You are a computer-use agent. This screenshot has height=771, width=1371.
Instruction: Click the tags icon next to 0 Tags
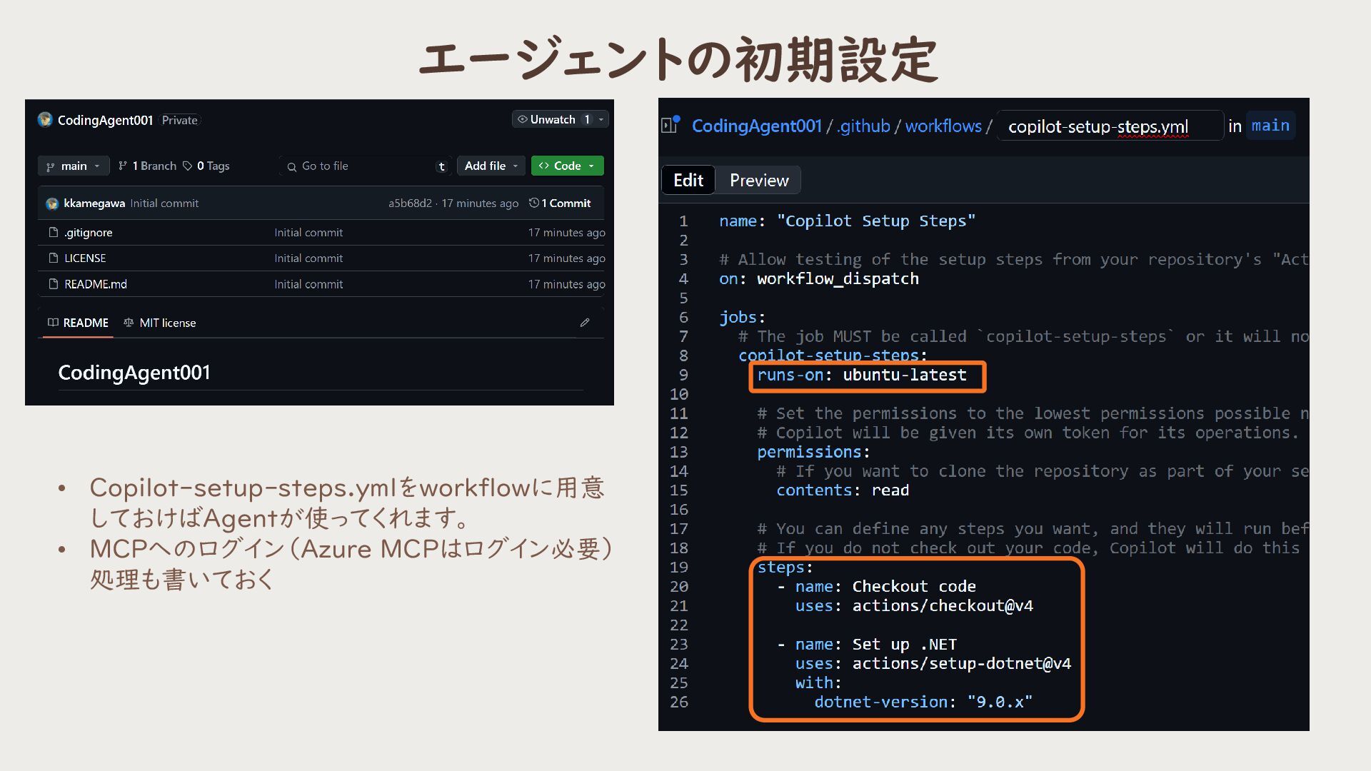coord(188,166)
